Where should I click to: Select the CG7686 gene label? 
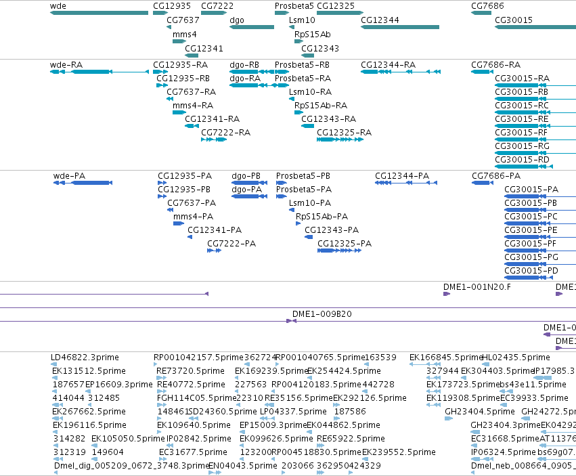click(487, 6)
